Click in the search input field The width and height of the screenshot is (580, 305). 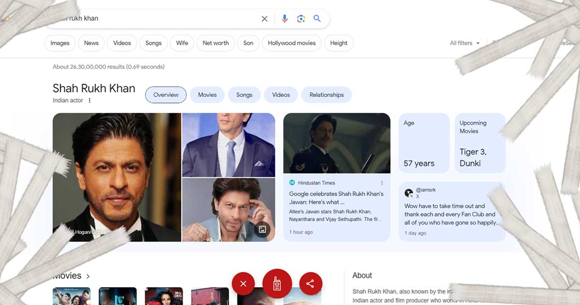(155, 19)
